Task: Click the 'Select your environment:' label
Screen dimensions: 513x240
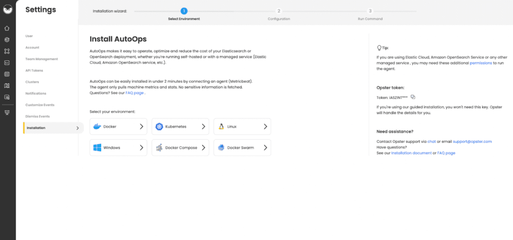Action: (x=113, y=112)
